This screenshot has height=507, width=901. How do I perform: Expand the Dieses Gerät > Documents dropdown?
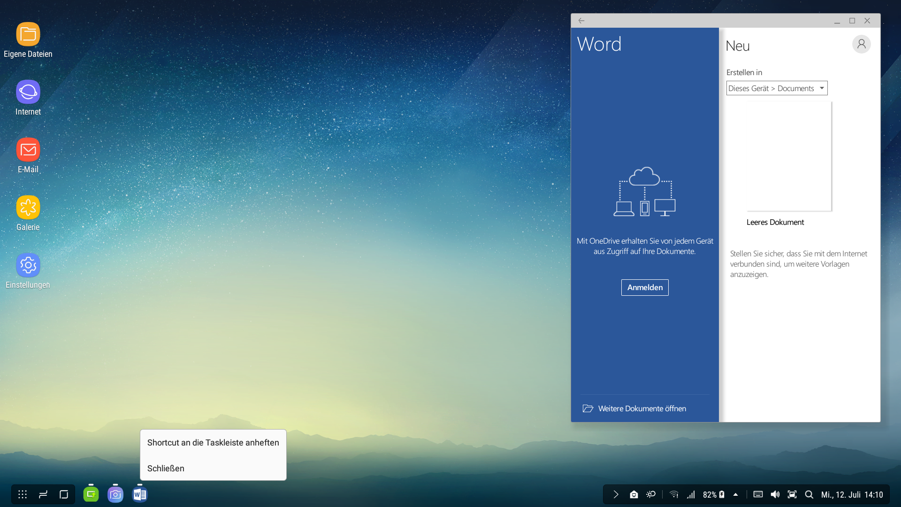(x=777, y=88)
